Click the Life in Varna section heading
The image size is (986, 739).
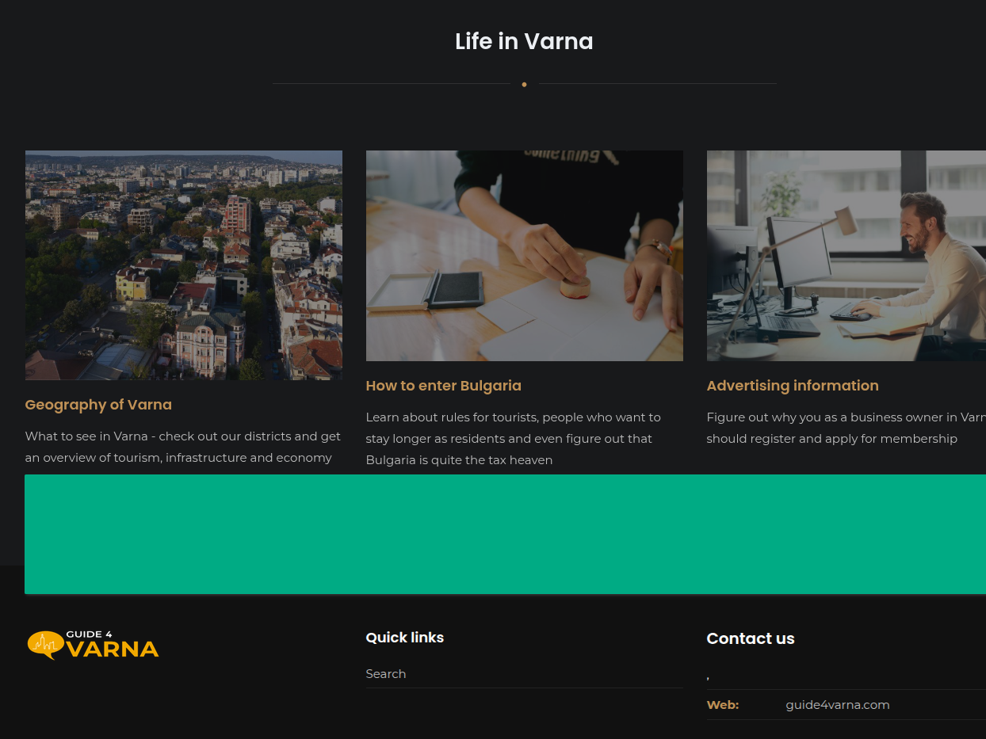524,41
